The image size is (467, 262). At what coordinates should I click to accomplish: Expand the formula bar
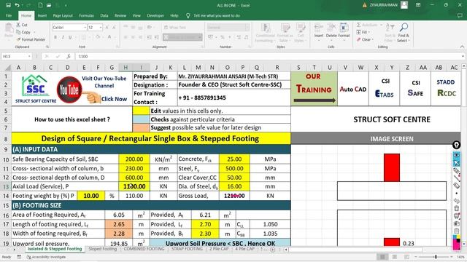coord(463,56)
